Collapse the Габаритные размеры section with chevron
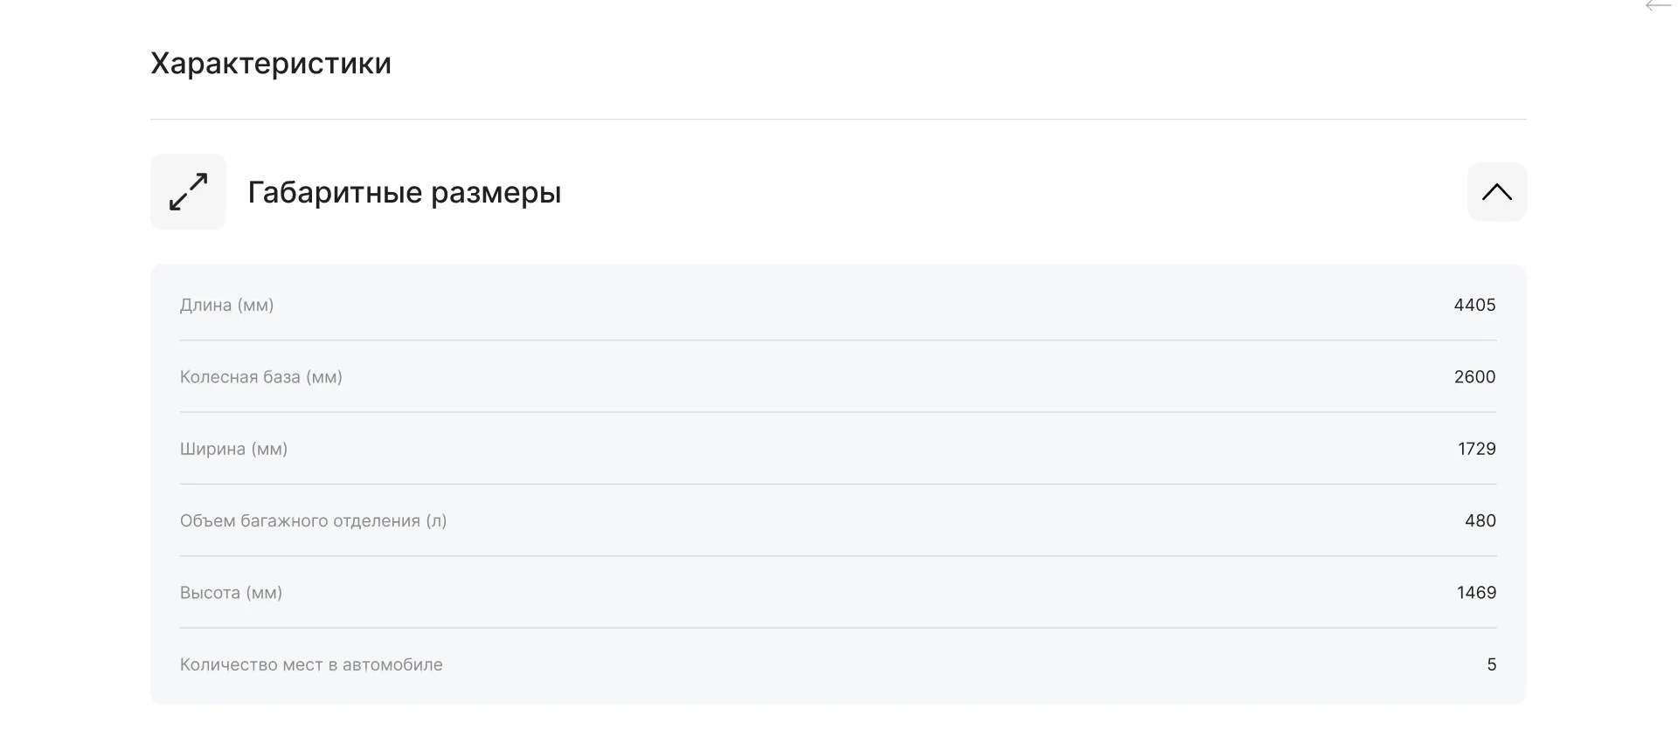This screenshot has height=750, width=1678. [1496, 192]
